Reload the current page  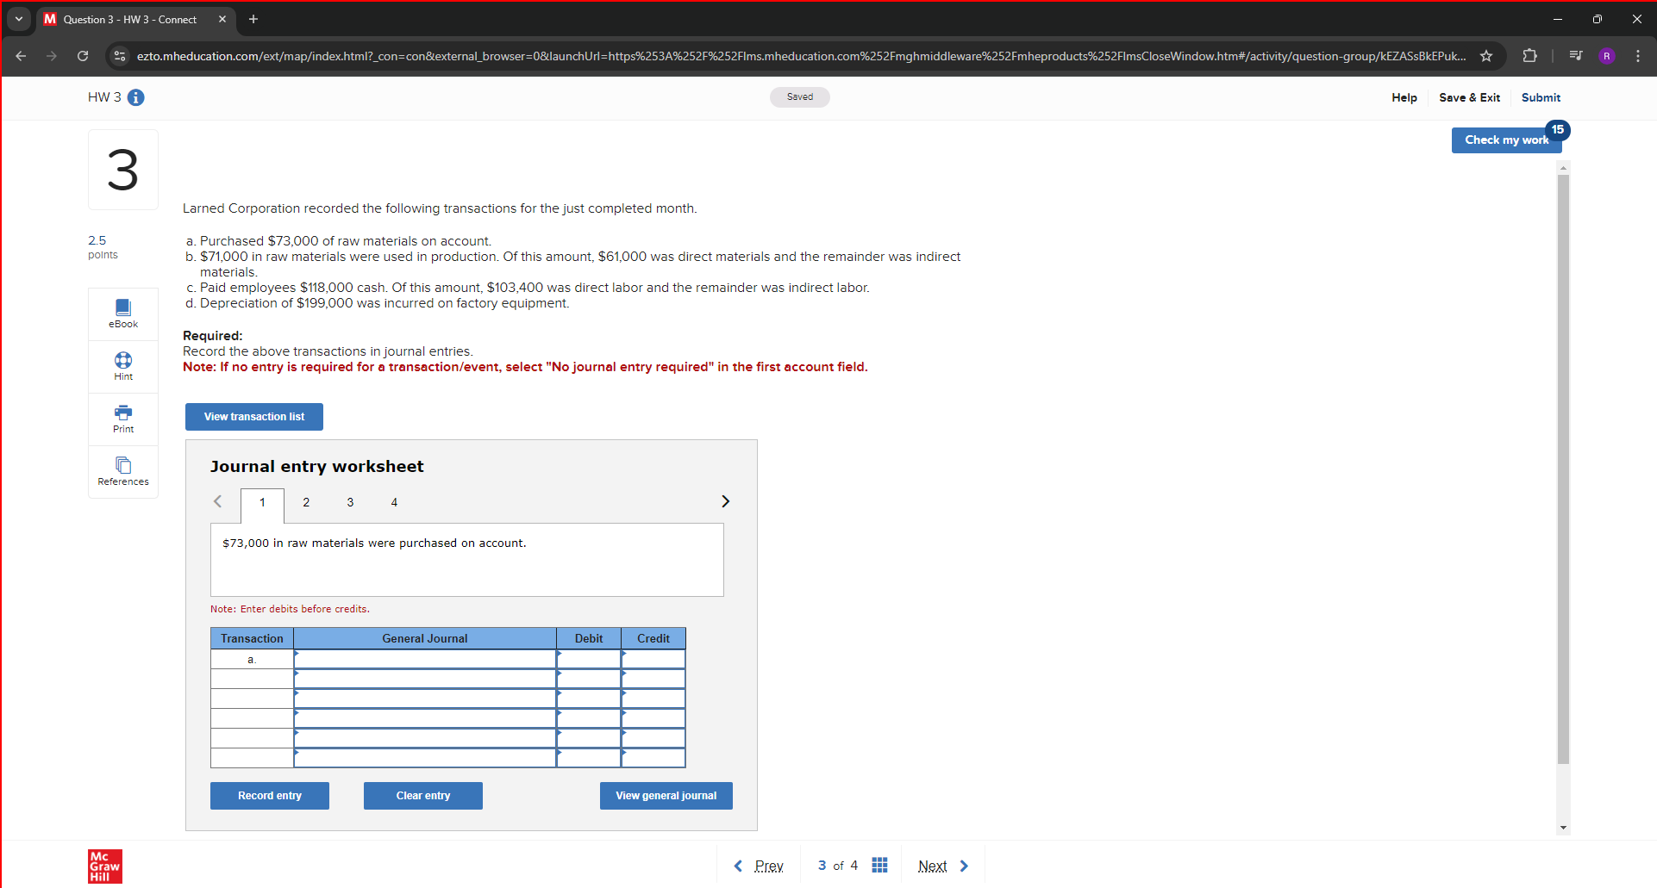(x=83, y=56)
